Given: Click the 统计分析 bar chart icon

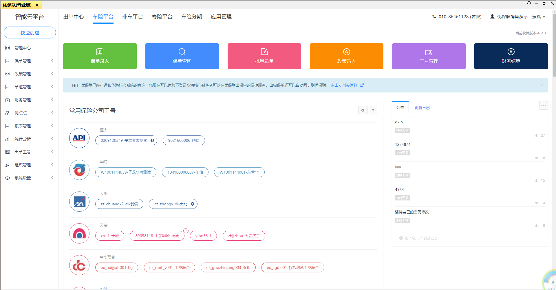Looking at the screenshot, I should [x=8, y=139].
